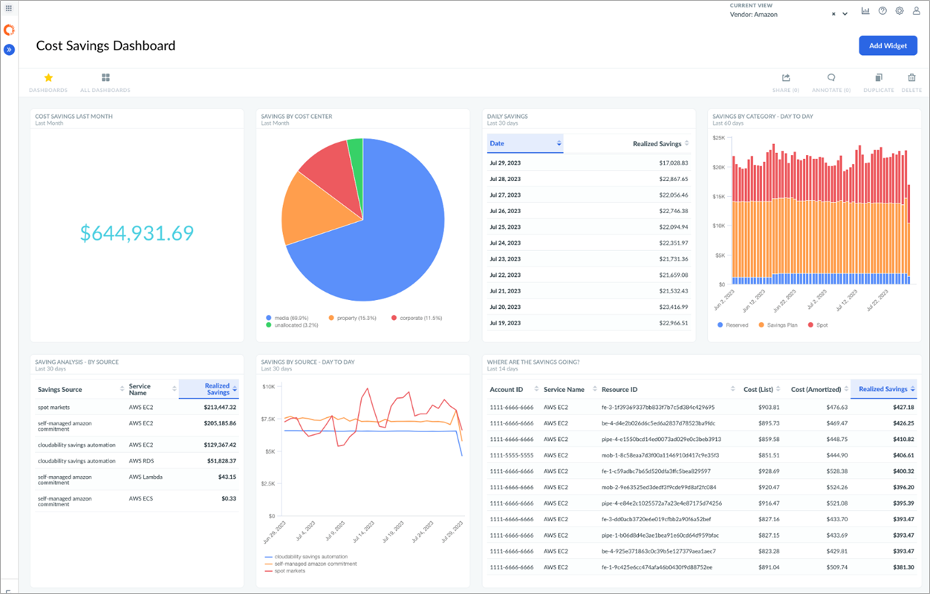Click the user profile icon
The image size is (930, 594).
[x=916, y=10]
